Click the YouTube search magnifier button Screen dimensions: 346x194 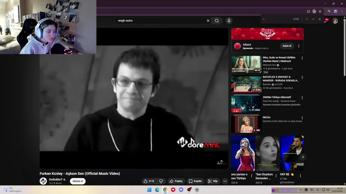click(x=217, y=20)
